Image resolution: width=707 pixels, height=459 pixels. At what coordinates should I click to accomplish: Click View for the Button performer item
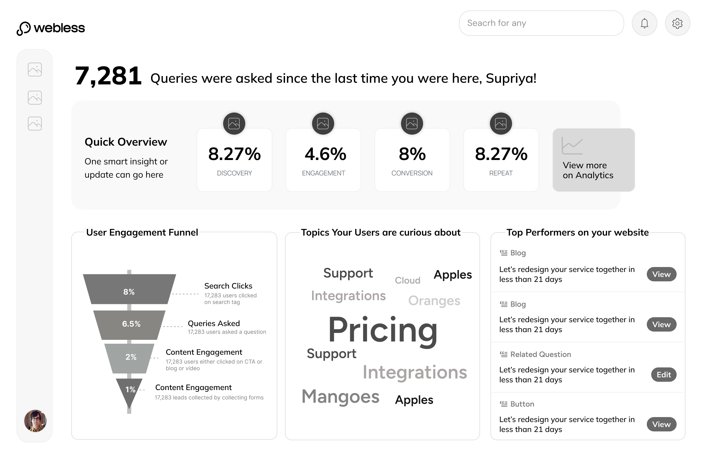661,424
